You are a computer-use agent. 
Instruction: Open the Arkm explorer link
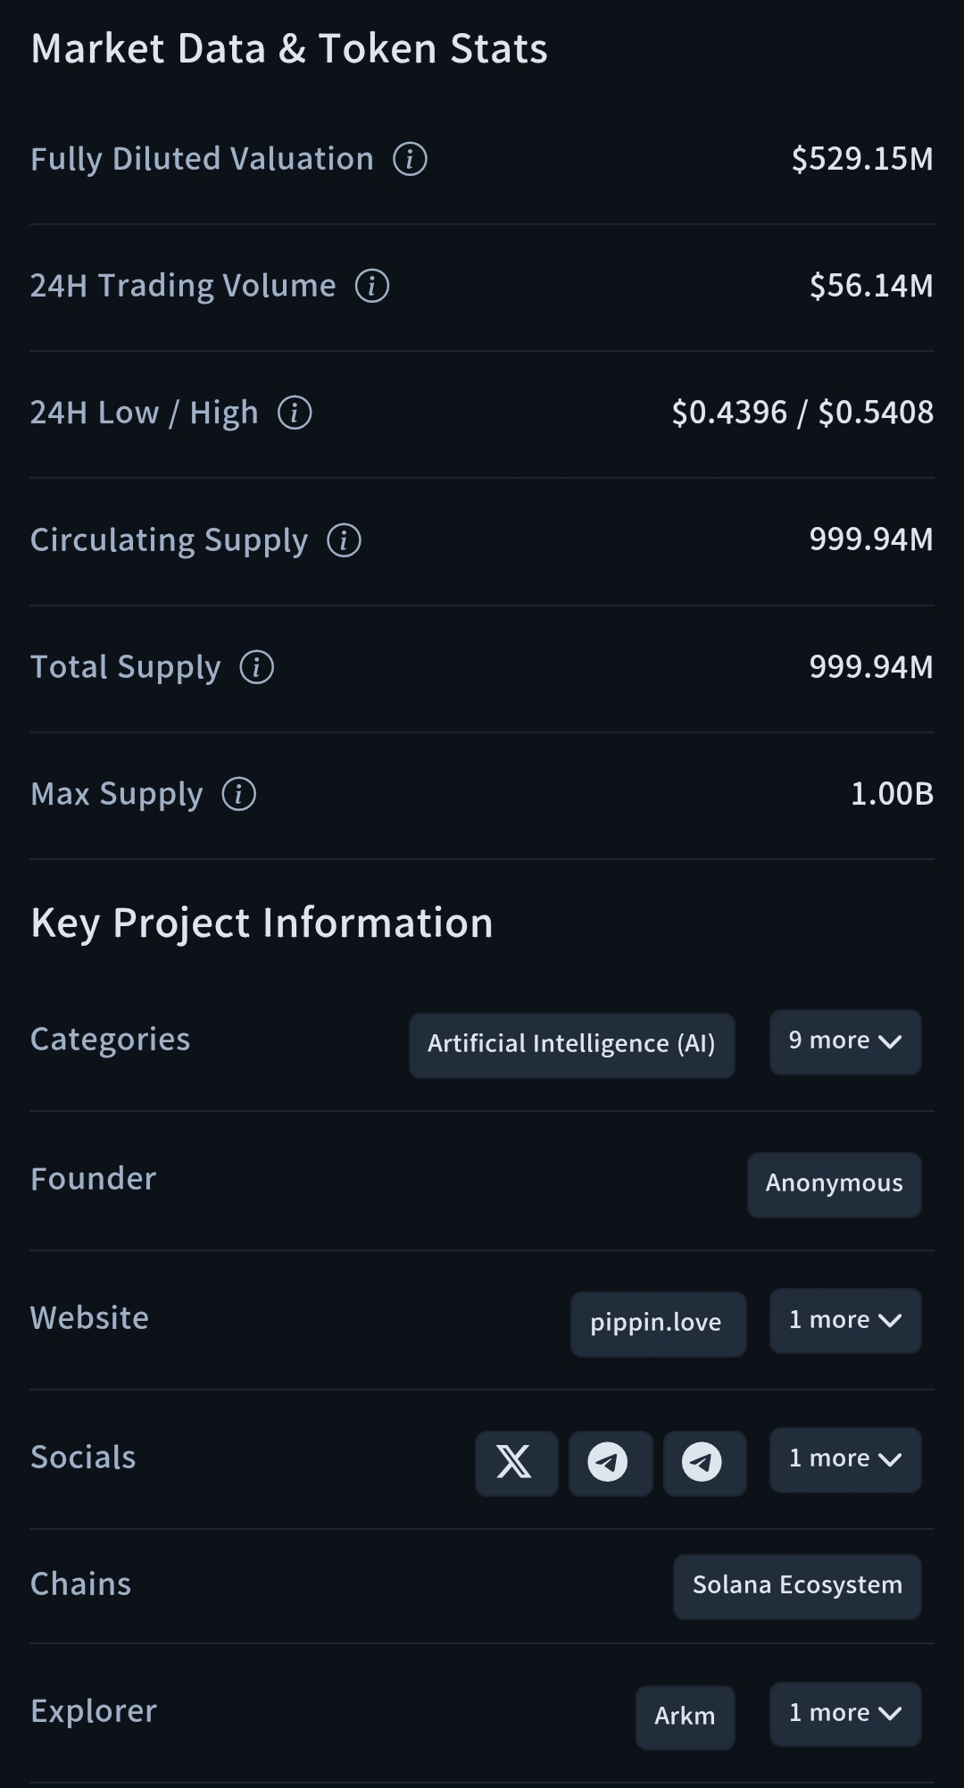(685, 1717)
